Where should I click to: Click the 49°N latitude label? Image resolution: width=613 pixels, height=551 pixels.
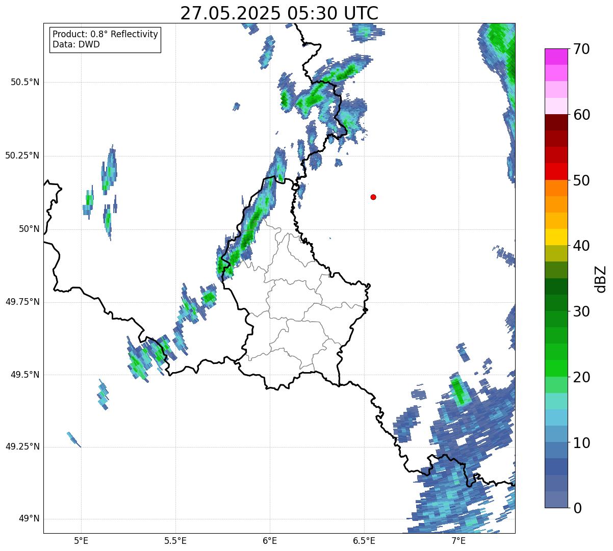29,519
